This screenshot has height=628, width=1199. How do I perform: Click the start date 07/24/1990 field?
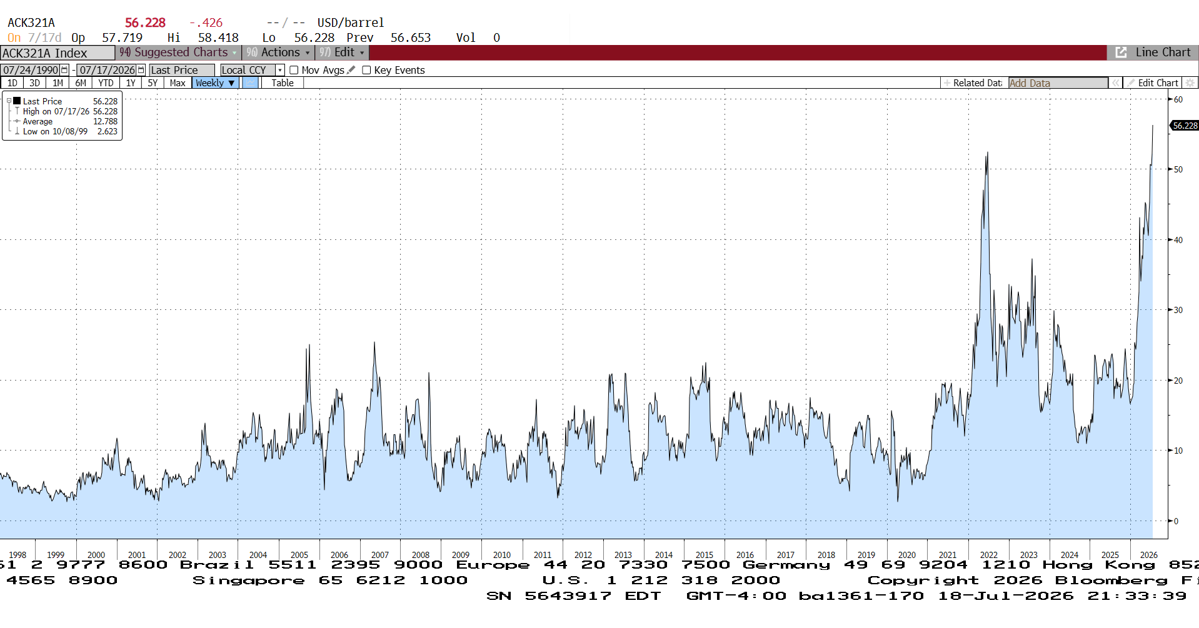click(31, 70)
